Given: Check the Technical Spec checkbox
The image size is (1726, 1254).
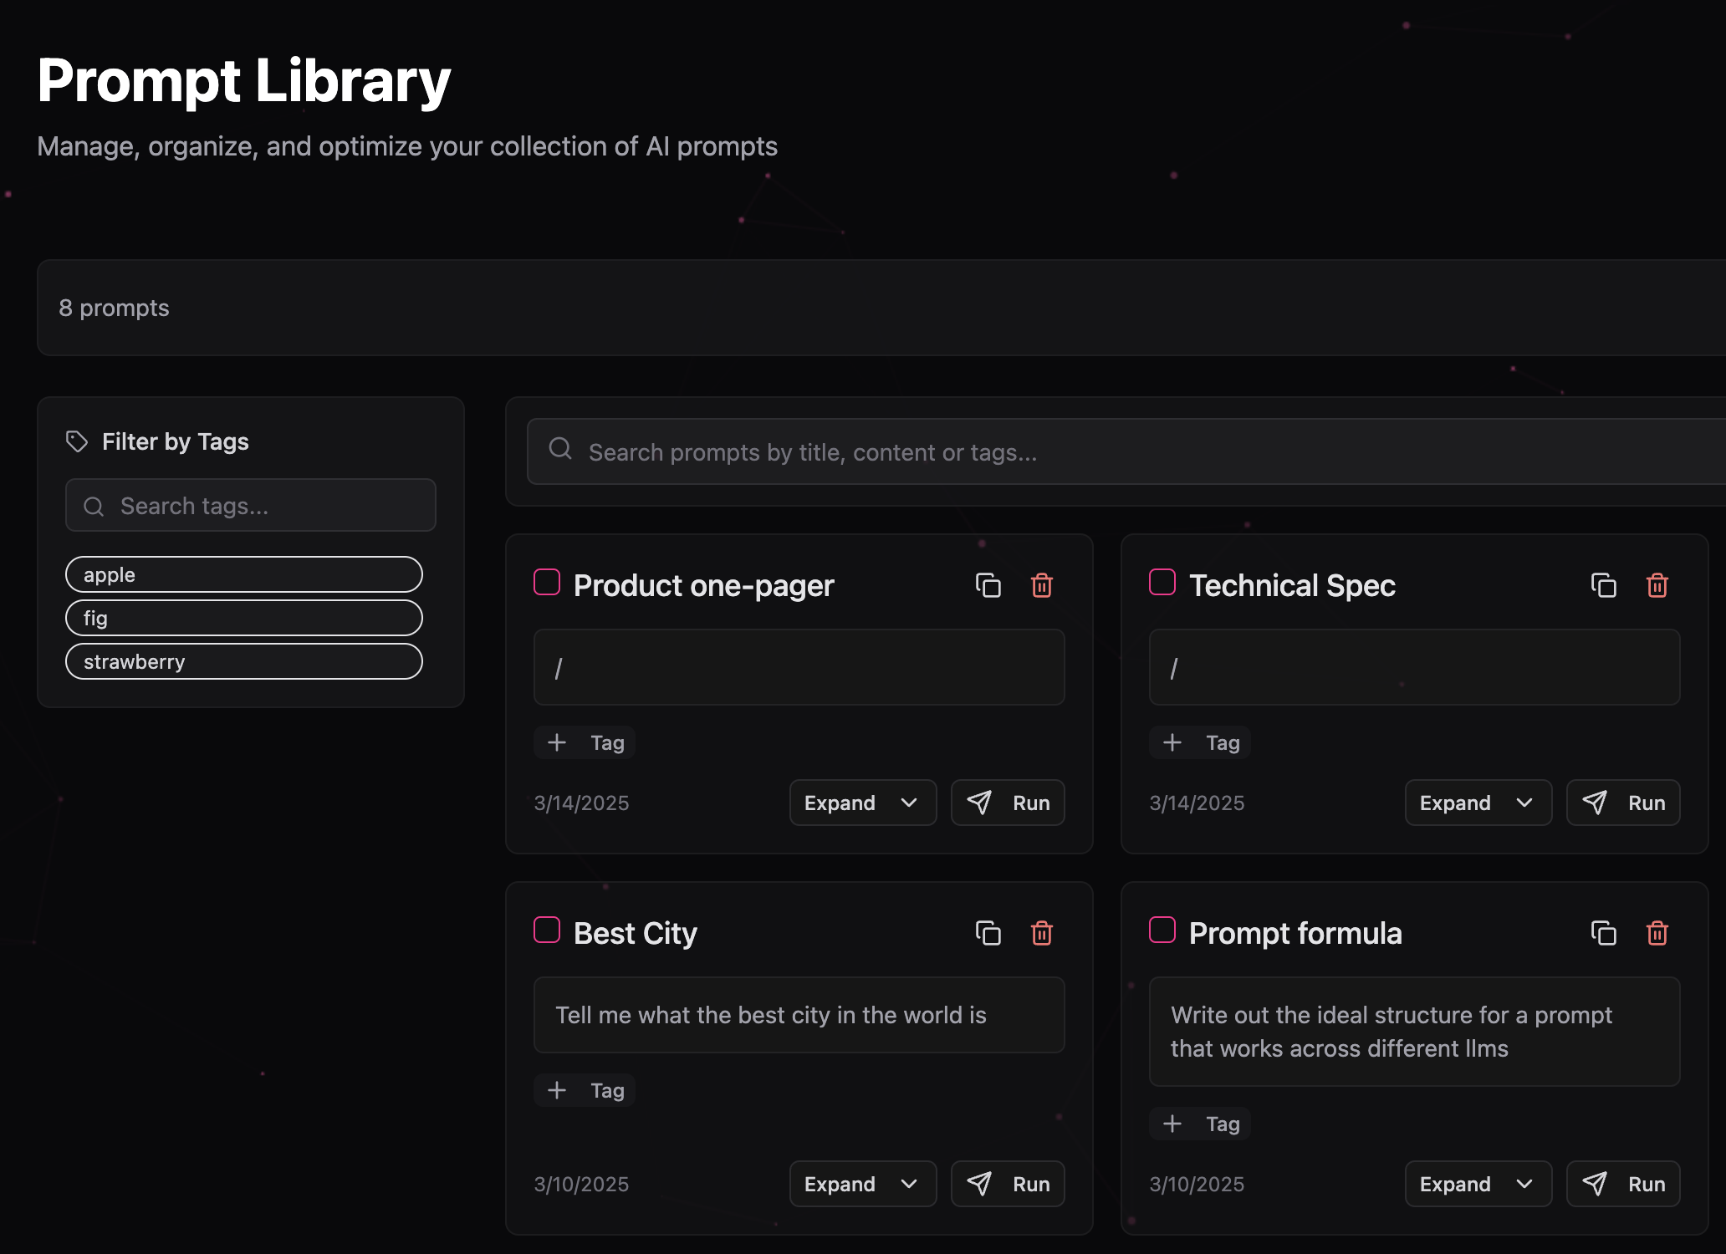Looking at the screenshot, I should [1162, 582].
